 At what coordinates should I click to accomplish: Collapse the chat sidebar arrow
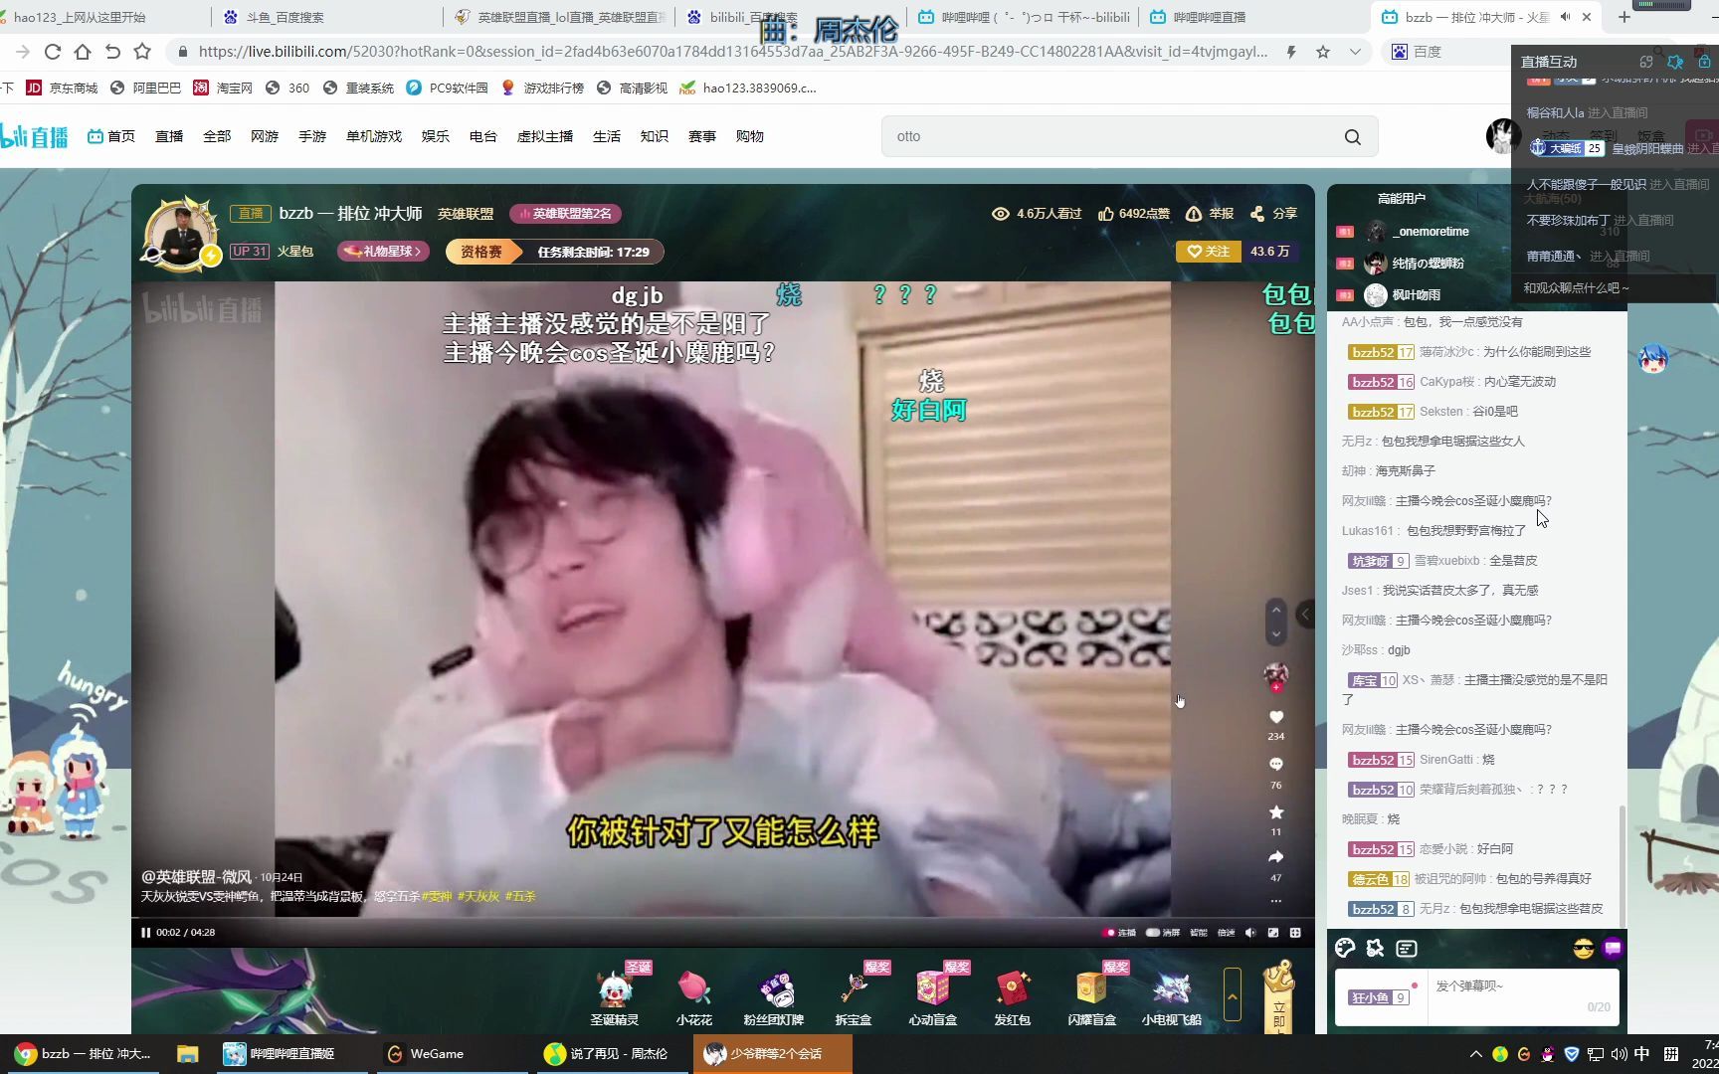(x=1306, y=616)
